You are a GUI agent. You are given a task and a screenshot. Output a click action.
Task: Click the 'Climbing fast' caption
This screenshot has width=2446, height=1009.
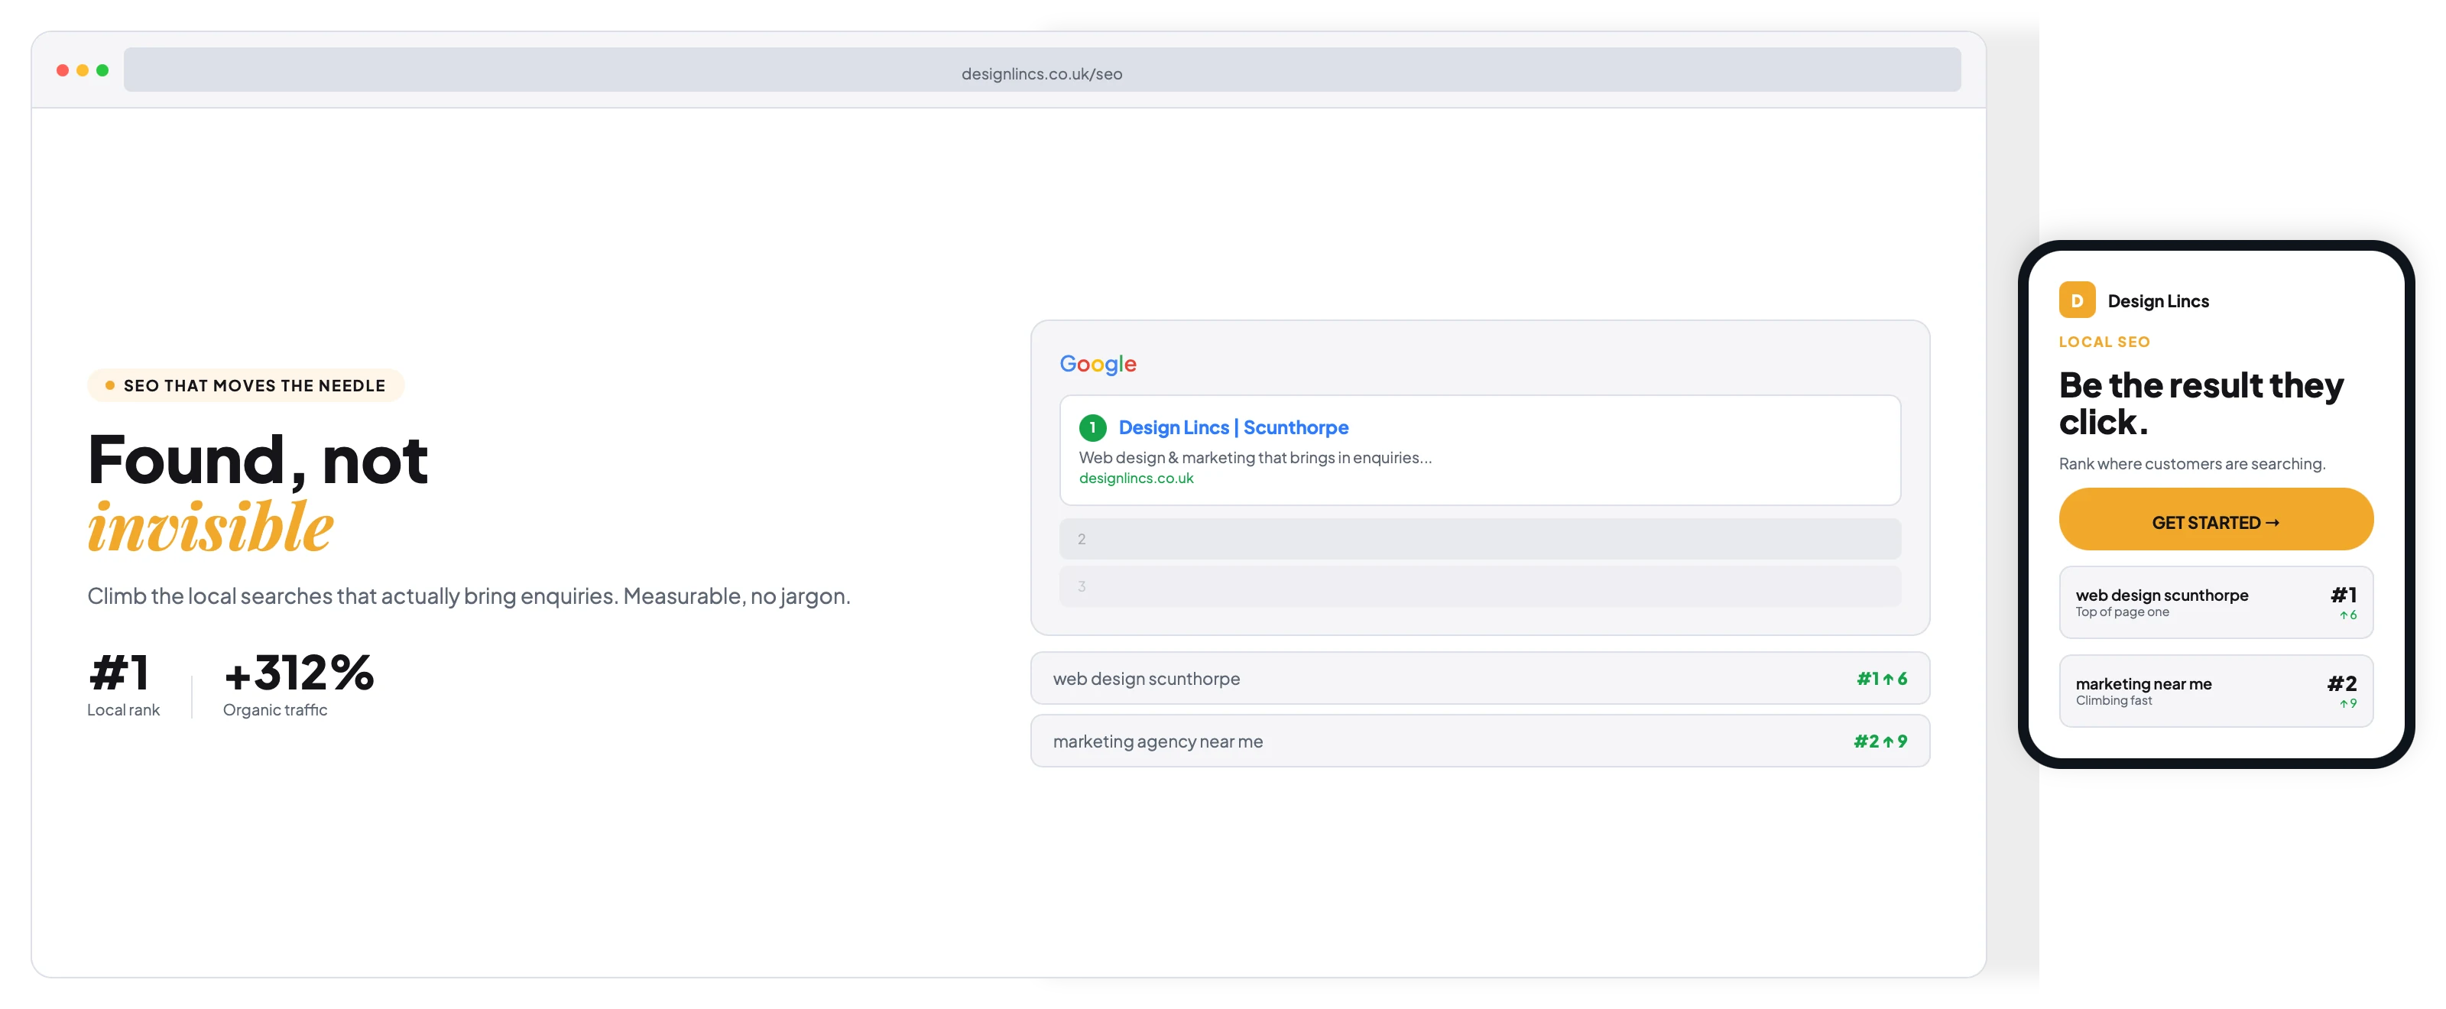click(2113, 700)
